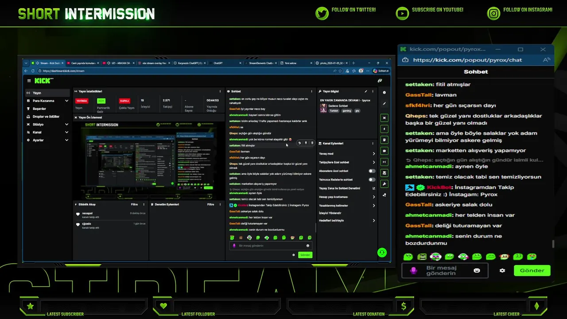Click the info icon in right toolbar
567x319 pixels.
click(384, 93)
